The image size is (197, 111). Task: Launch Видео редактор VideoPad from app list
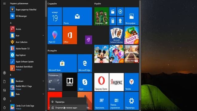coord(27,10)
